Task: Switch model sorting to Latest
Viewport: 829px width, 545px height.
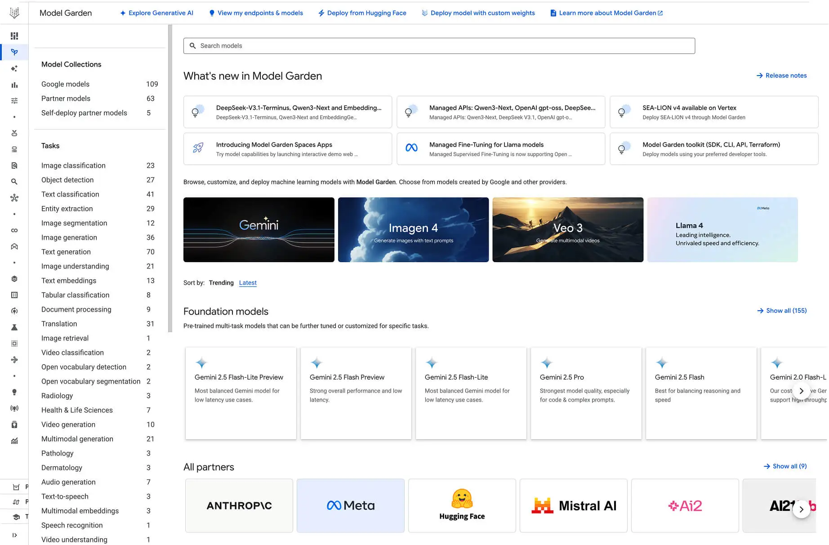Action: [248, 282]
